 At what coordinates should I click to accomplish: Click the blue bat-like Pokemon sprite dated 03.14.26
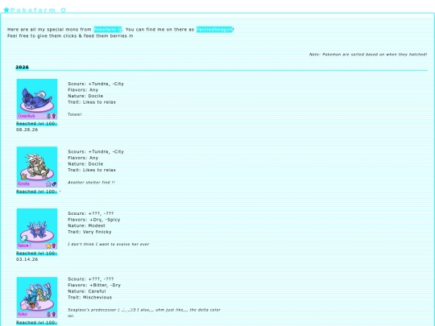38,229
